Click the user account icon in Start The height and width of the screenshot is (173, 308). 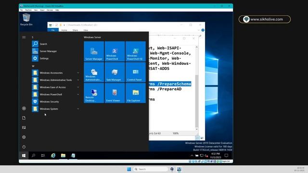[24, 108]
